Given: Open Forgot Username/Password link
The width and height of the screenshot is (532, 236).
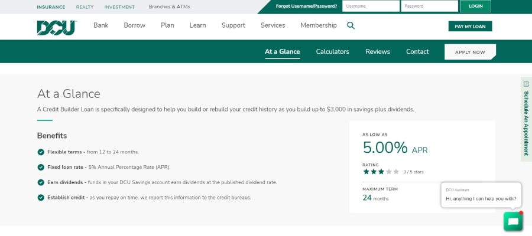Looking at the screenshot, I should 306,6.
